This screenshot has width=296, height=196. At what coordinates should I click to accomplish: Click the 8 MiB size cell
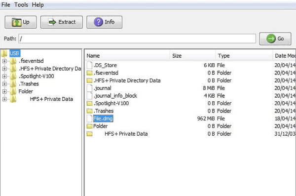pyautogui.click(x=209, y=88)
